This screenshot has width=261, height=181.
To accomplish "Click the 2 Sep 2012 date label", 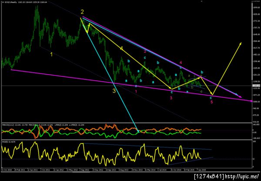I will click(84, 170).
